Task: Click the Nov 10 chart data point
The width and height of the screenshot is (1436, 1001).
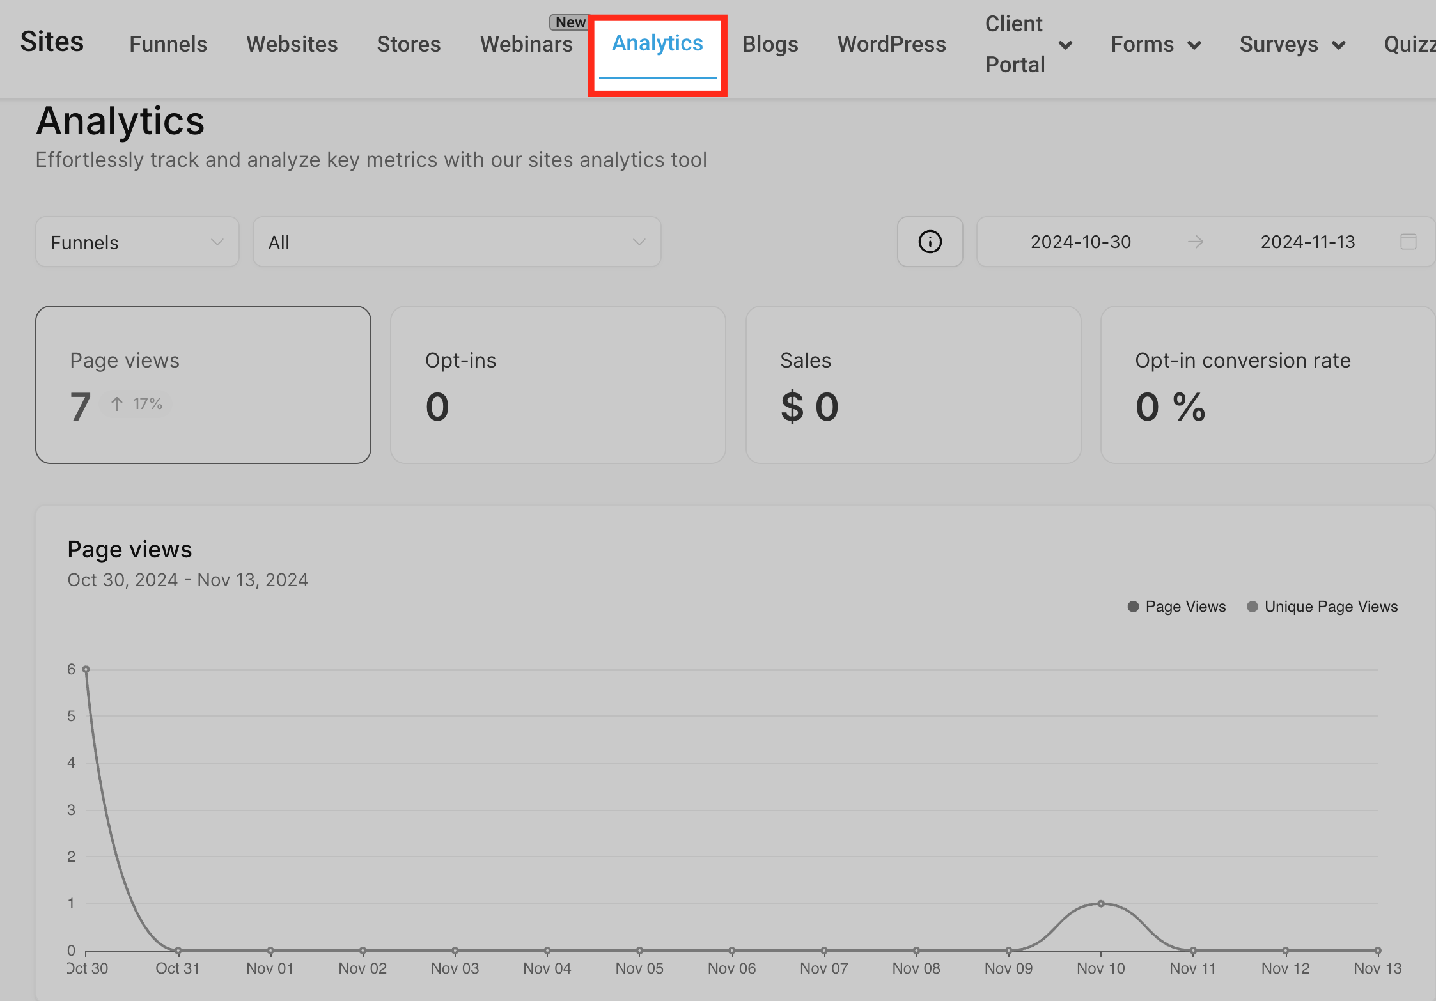Action: [x=1100, y=903]
